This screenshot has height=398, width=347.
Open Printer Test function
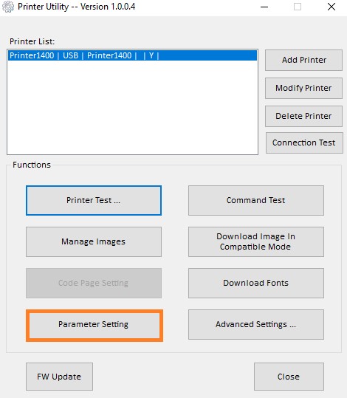tap(94, 200)
